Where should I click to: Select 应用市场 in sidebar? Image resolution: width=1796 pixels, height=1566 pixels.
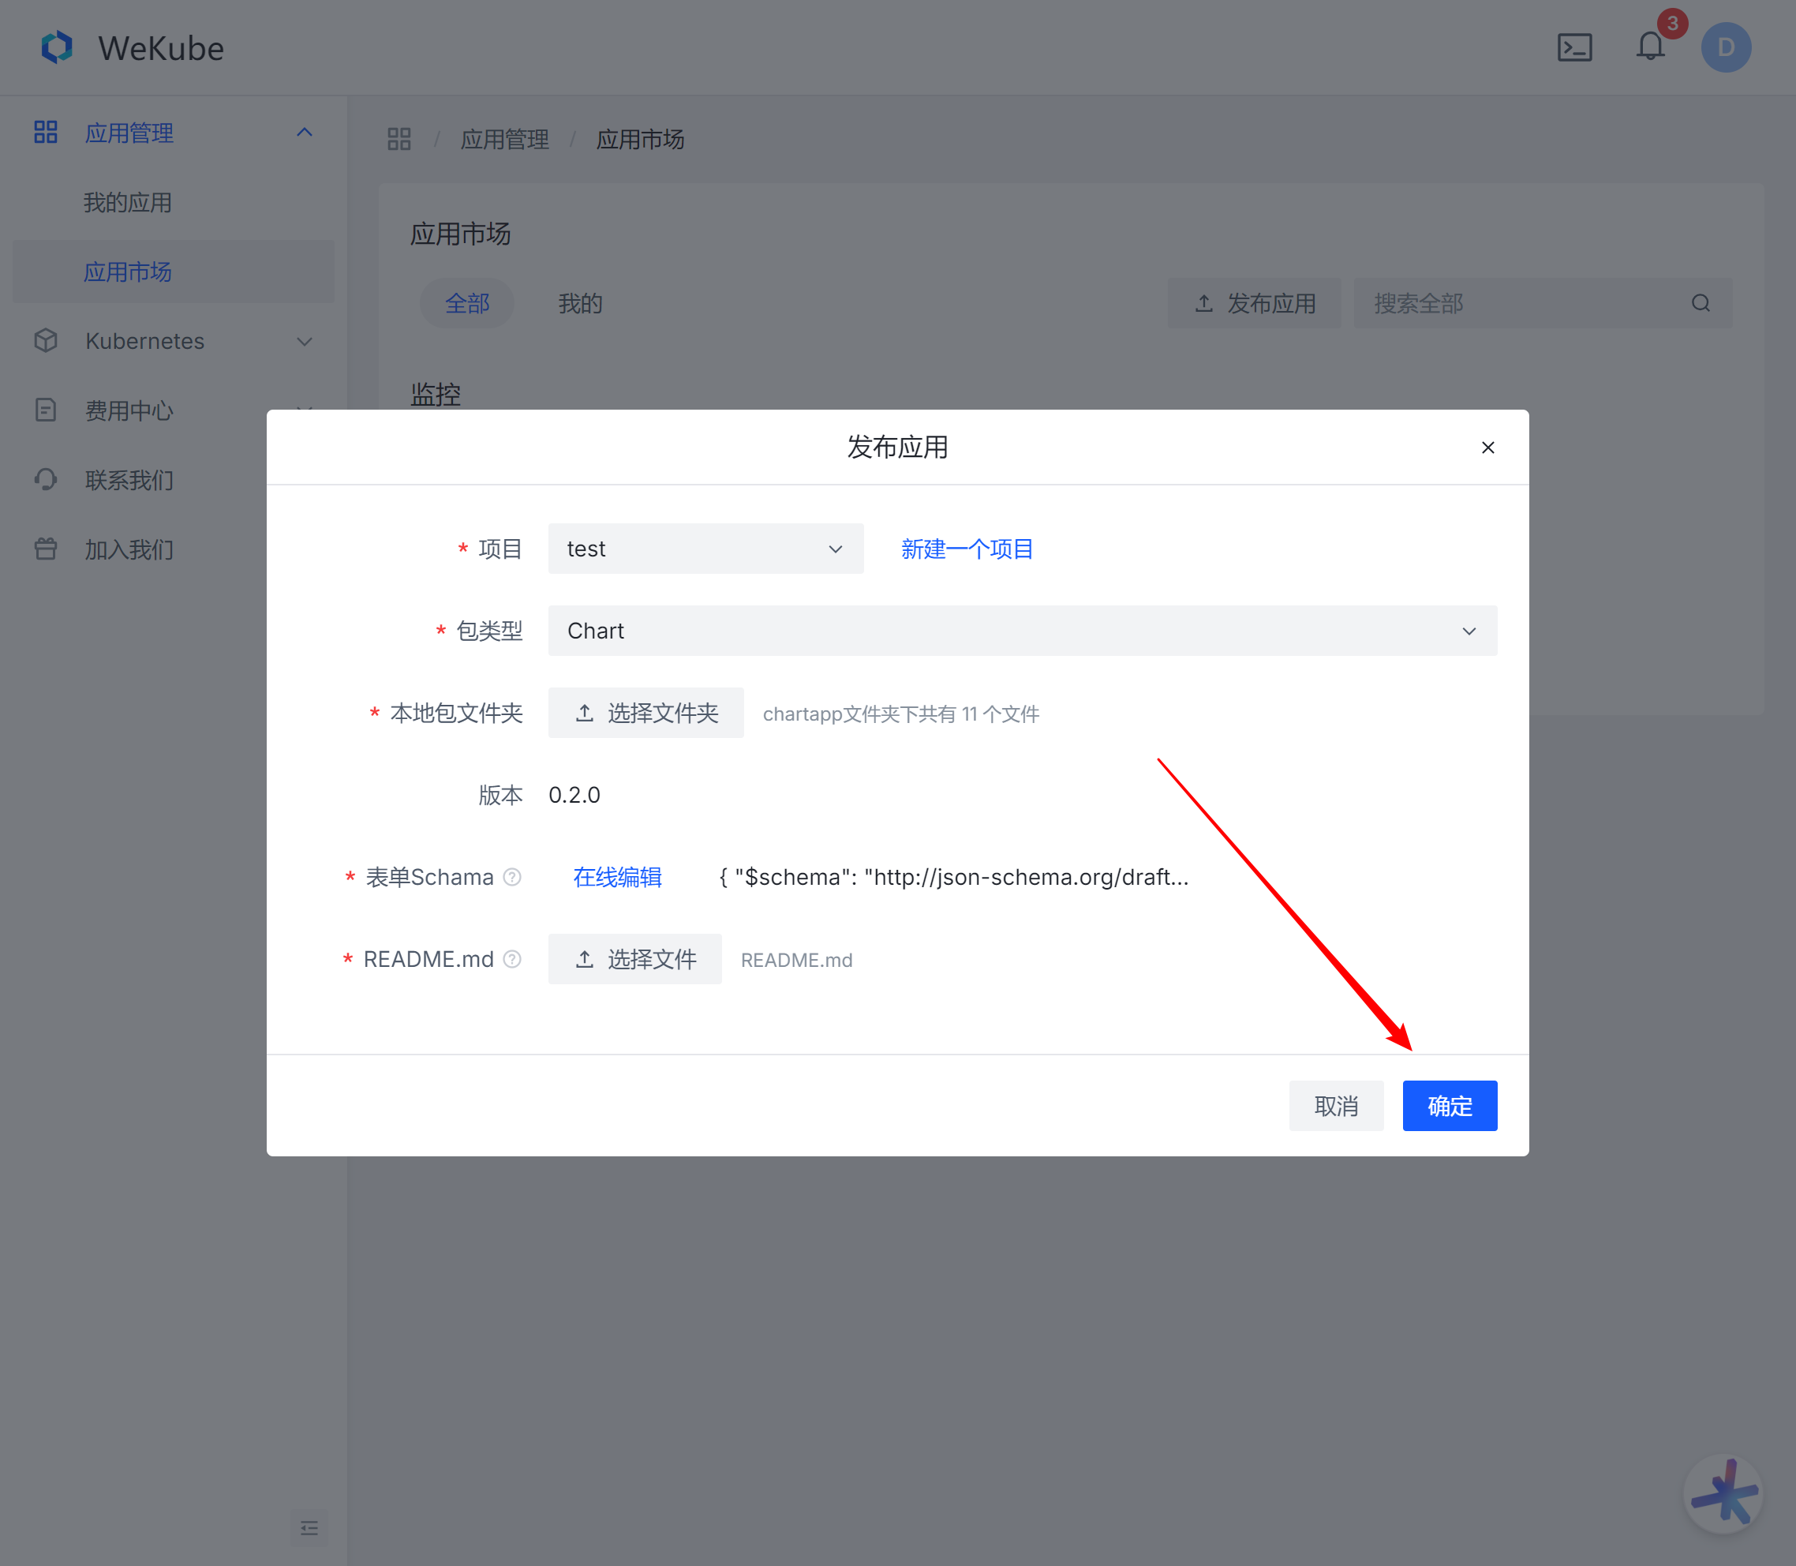point(173,272)
